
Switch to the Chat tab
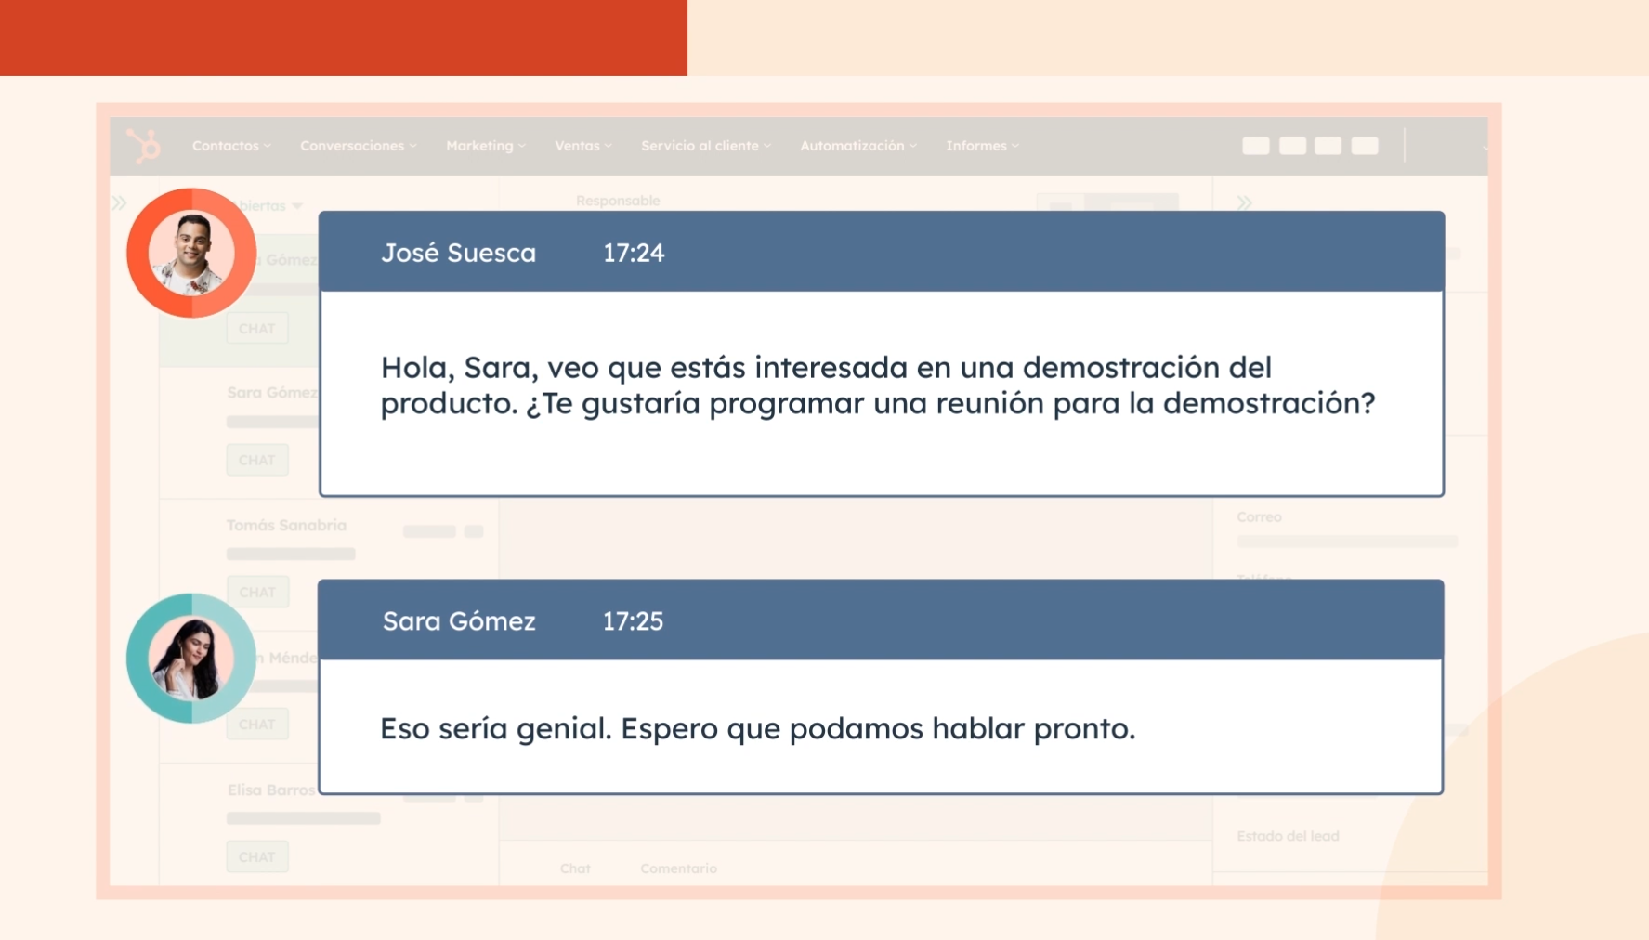click(575, 868)
